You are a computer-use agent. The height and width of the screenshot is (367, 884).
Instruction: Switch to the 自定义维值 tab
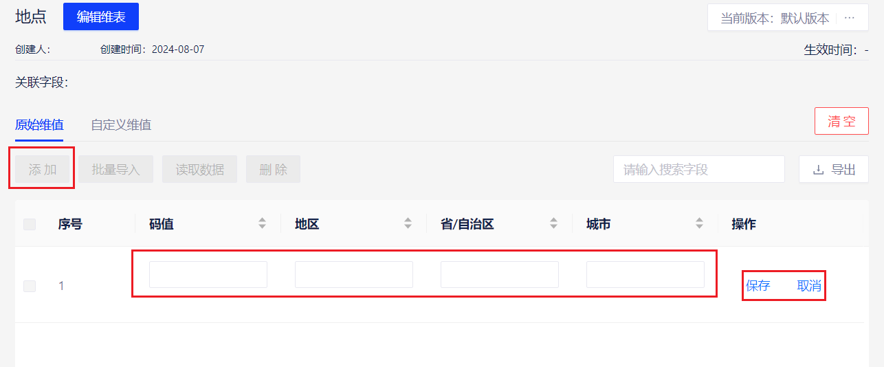point(121,125)
